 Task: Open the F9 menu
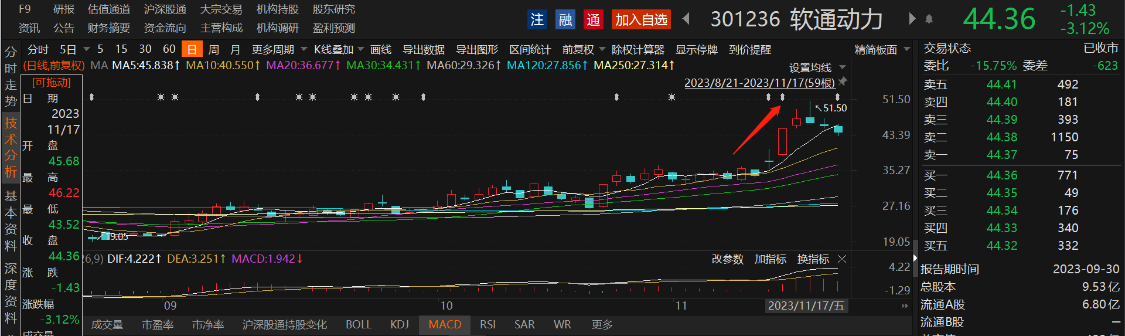pos(25,9)
